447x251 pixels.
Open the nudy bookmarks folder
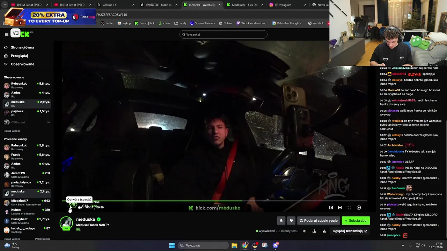(x=180, y=23)
